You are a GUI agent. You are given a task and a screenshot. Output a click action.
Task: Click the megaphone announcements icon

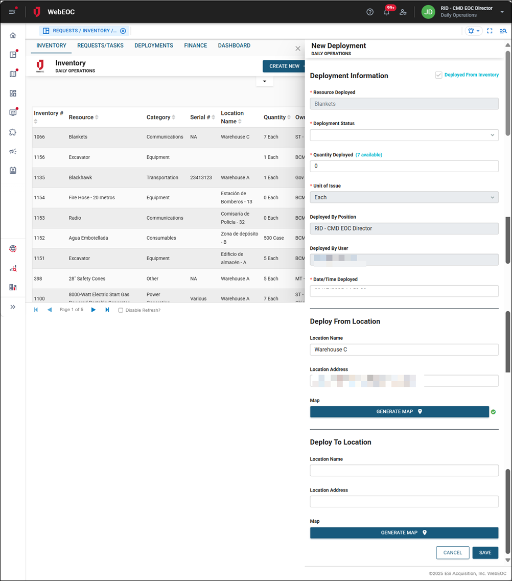click(x=13, y=151)
